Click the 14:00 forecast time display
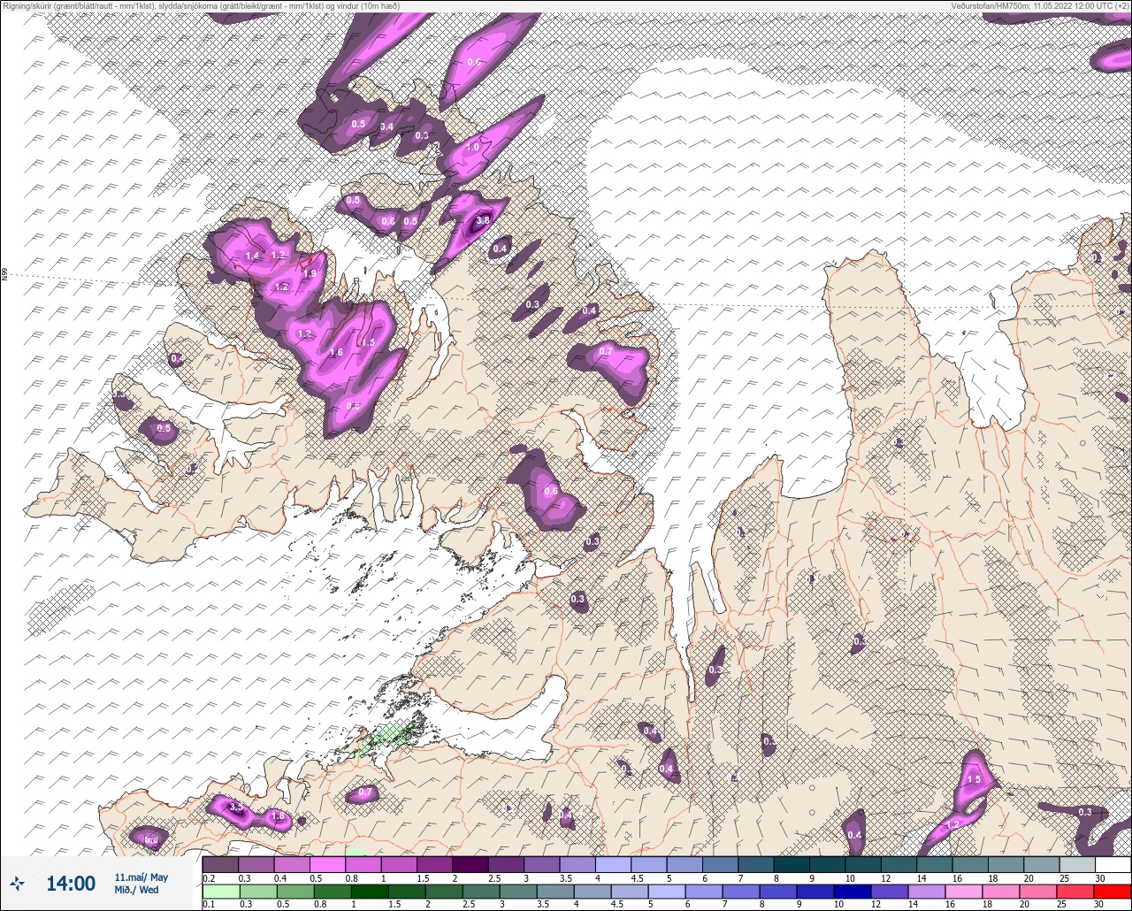 click(x=71, y=884)
